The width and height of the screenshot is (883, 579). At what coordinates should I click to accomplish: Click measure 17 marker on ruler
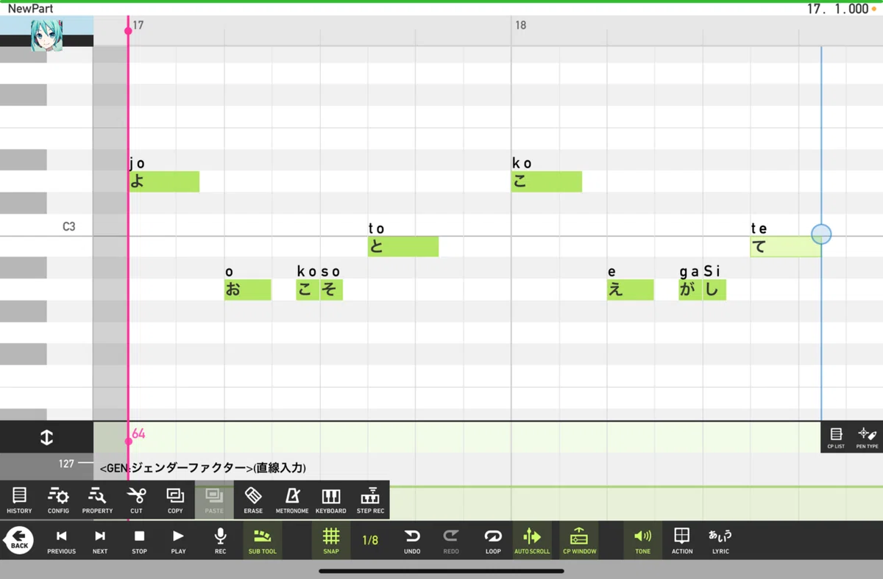(x=138, y=26)
